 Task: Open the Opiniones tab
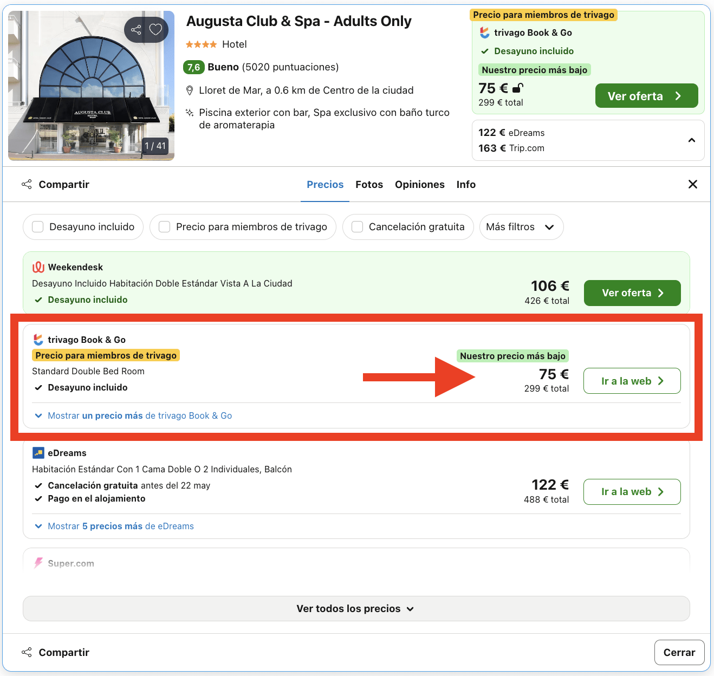[x=419, y=185]
